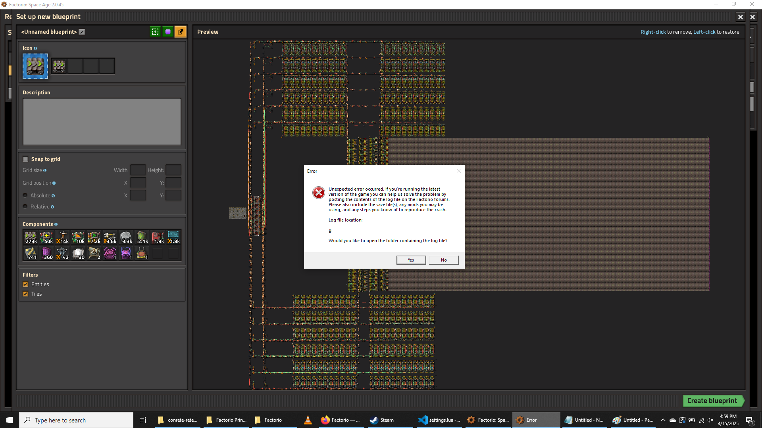Select the lamp component showing 30

point(78,253)
